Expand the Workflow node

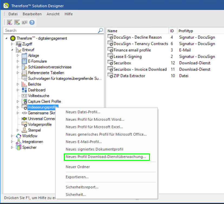point(12,136)
